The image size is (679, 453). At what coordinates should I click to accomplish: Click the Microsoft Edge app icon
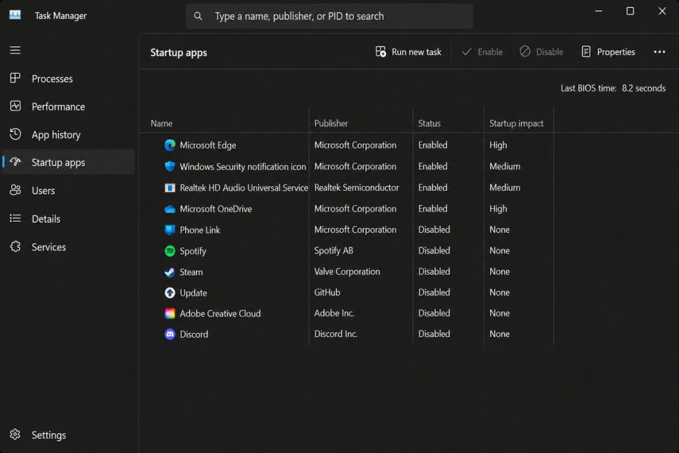[x=170, y=145]
